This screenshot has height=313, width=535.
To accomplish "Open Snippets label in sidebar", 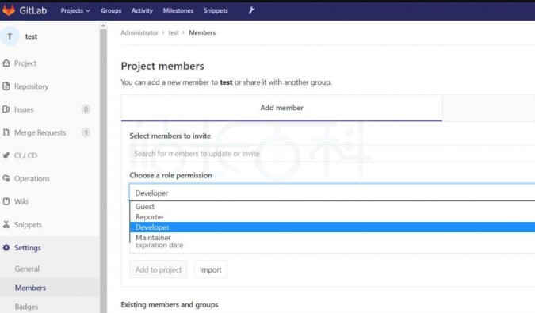I will click(28, 225).
